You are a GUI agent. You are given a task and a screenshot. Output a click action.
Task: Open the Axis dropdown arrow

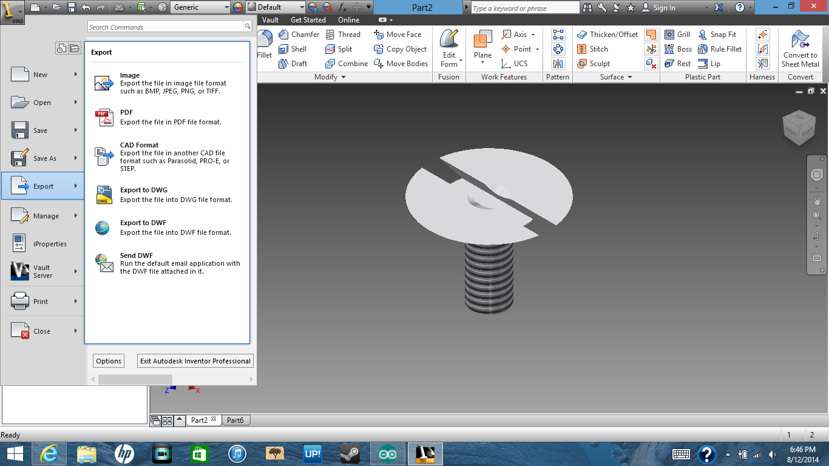tap(533, 35)
